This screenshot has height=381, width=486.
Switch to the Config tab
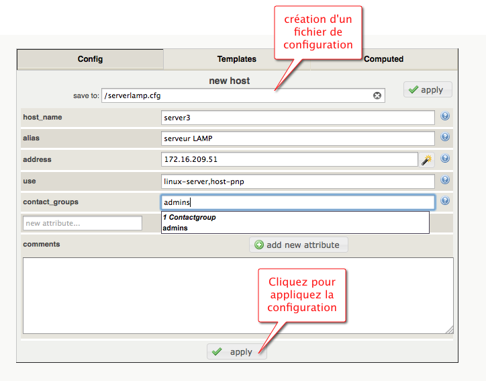click(x=90, y=59)
